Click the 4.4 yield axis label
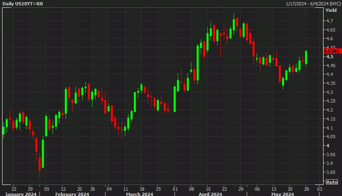Image resolution: width=342 pixels, height=196 pixels. click(x=330, y=74)
